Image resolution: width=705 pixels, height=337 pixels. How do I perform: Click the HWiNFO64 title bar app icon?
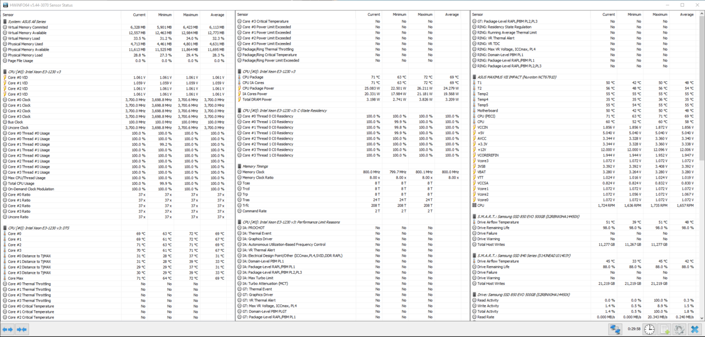pyautogui.click(x=5, y=5)
